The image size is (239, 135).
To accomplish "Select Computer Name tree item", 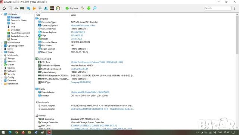I will point(19,21).
